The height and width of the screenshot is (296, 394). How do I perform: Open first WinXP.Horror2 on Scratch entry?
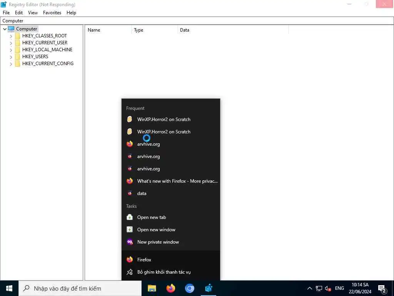171,119
